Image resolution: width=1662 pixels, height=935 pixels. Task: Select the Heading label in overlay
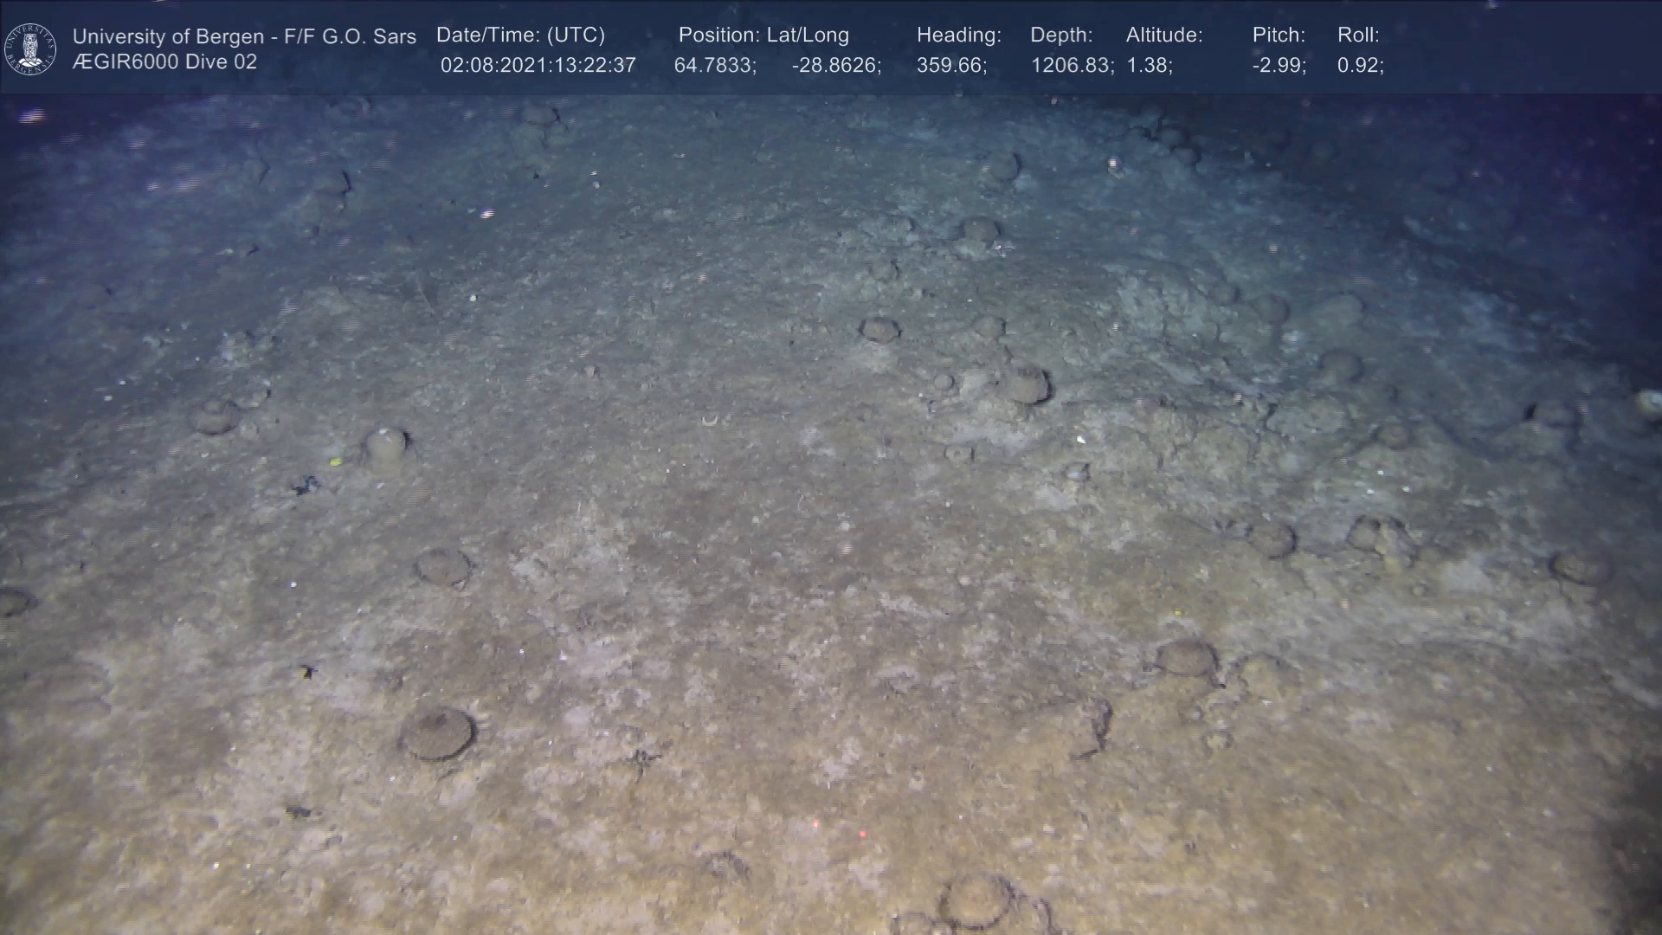pos(958,35)
